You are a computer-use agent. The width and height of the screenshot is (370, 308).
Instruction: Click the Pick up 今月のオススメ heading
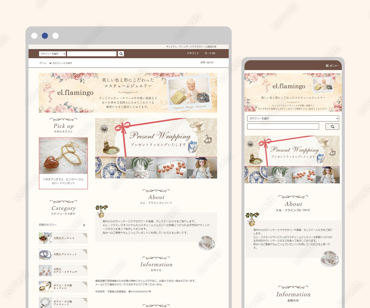pyautogui.click(x=63, y=128)
